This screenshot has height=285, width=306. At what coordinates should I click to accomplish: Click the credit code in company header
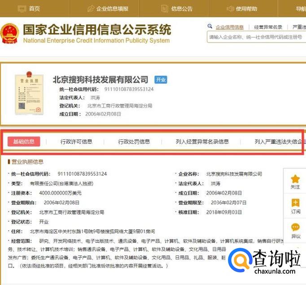pos(129,89)
